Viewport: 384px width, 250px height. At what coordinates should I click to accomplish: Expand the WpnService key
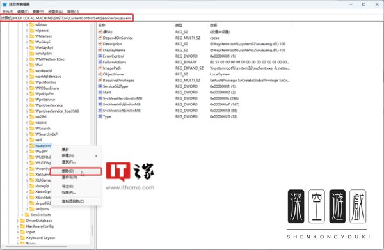(x=27, y=100)
